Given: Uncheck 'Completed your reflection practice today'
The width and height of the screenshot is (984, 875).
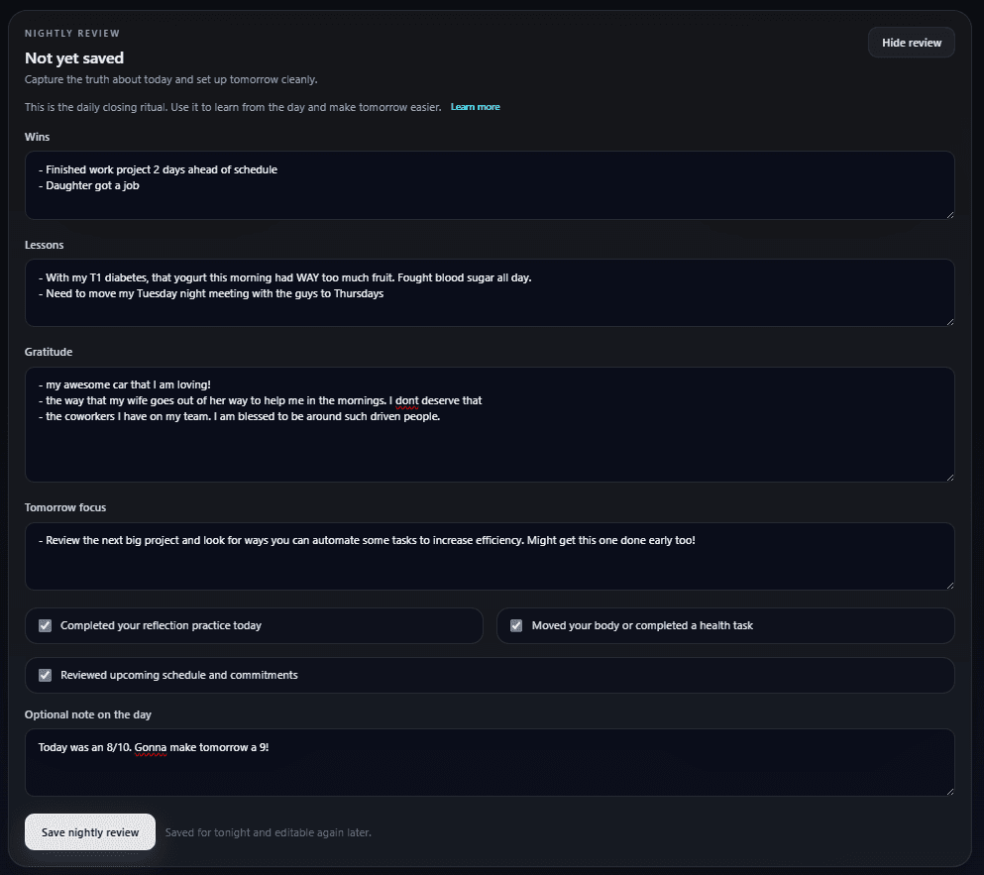Looking at the screenshot, I should coord(45,625).
